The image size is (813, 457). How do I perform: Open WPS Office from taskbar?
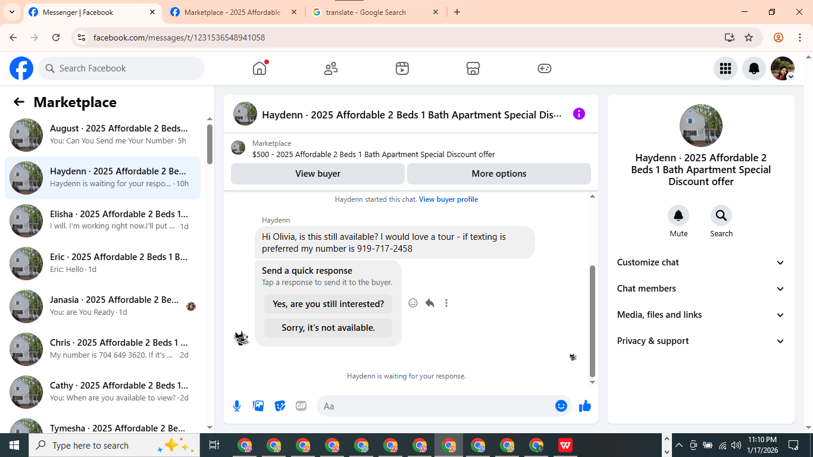pos(565,445)
